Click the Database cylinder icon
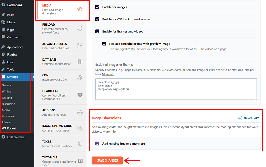 80,61
